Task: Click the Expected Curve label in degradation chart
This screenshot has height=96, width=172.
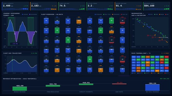Action: (163, 37)
